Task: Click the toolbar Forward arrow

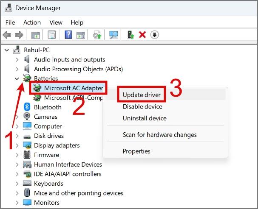Action: pyautogui.click(x=19, y=35)
